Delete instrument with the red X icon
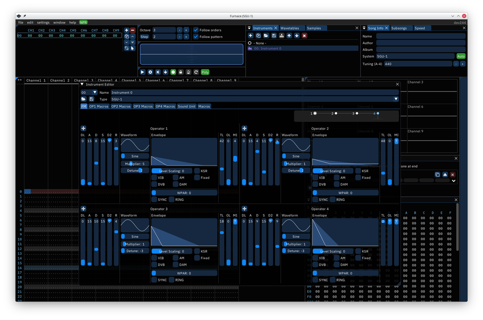Screen dimensions: 483x320 click(x=304, y=36)
